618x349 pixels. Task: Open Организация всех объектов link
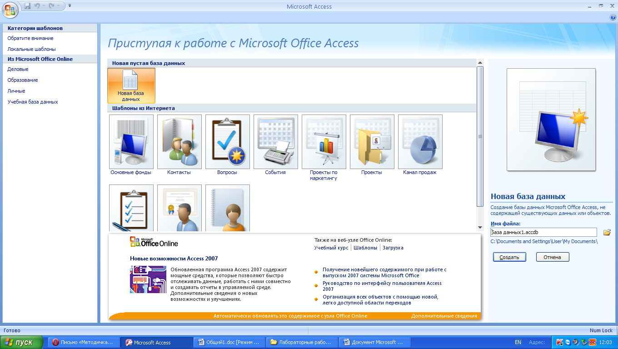pyautogui.click(x=380, y=300)
